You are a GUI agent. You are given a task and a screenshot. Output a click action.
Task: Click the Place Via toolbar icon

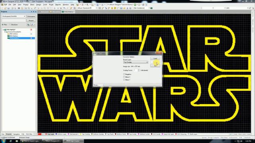(115, 8)
